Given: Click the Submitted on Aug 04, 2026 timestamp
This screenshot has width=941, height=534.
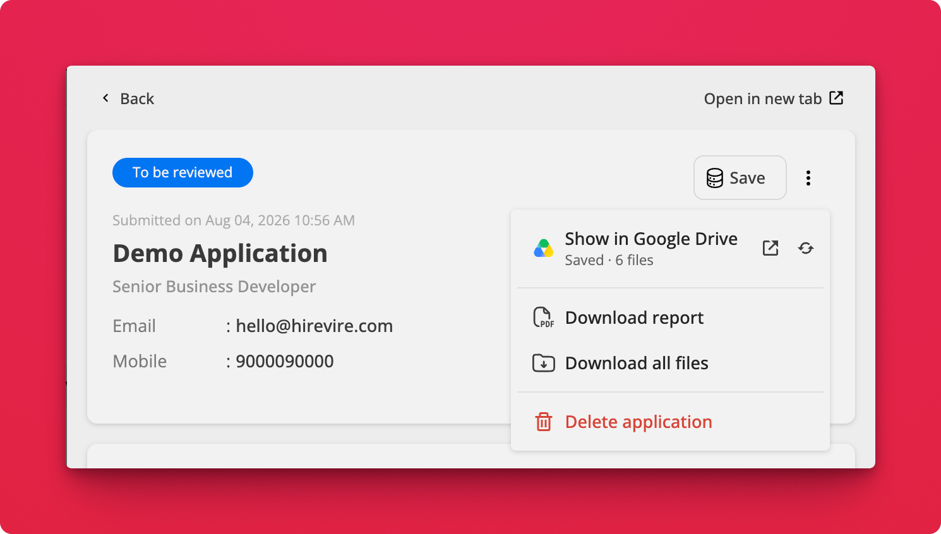Looking at the screenshot, I should (x=234, y=220).
